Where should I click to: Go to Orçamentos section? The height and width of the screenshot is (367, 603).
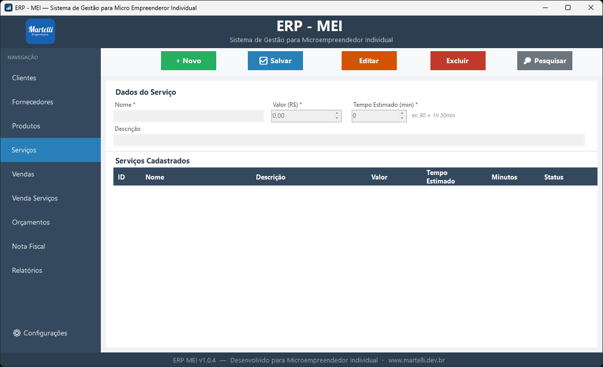pos(50,222)
